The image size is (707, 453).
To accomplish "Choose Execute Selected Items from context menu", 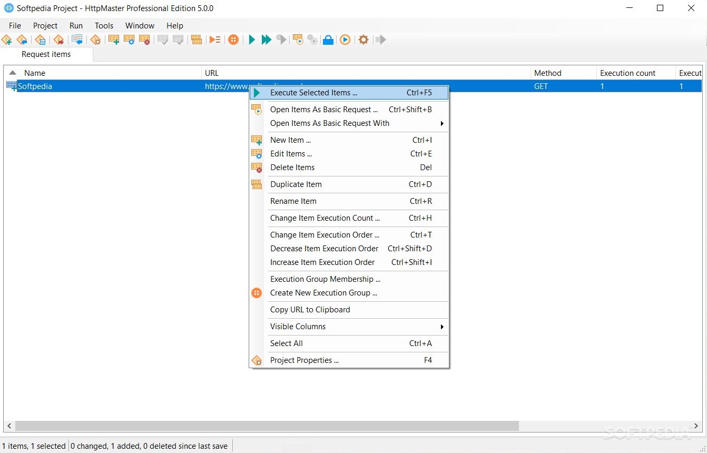I will 349,93.
